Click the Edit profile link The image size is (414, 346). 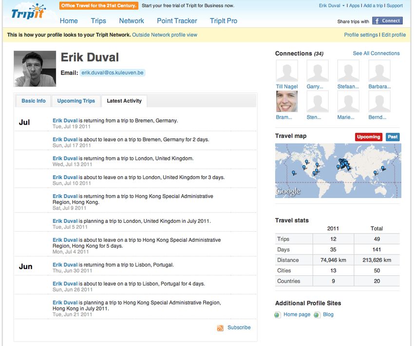tap(394, 35)
